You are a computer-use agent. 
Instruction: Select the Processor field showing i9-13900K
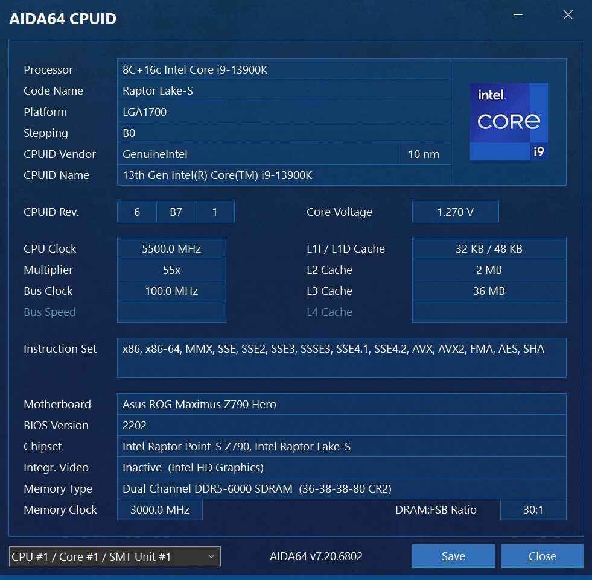click(284, 70)
